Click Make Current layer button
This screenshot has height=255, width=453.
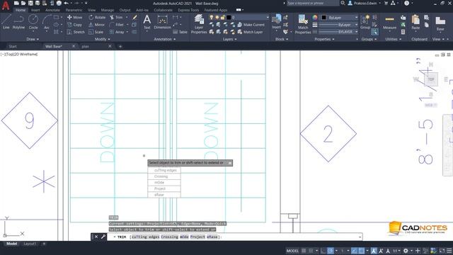251,25
